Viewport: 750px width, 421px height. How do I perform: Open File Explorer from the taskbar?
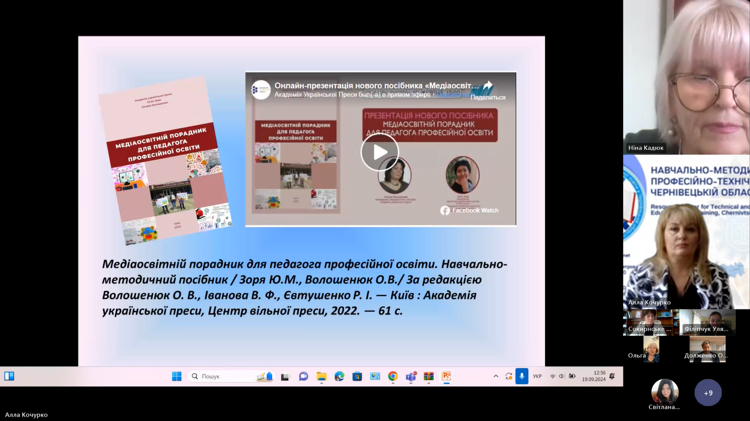point(321,377)
